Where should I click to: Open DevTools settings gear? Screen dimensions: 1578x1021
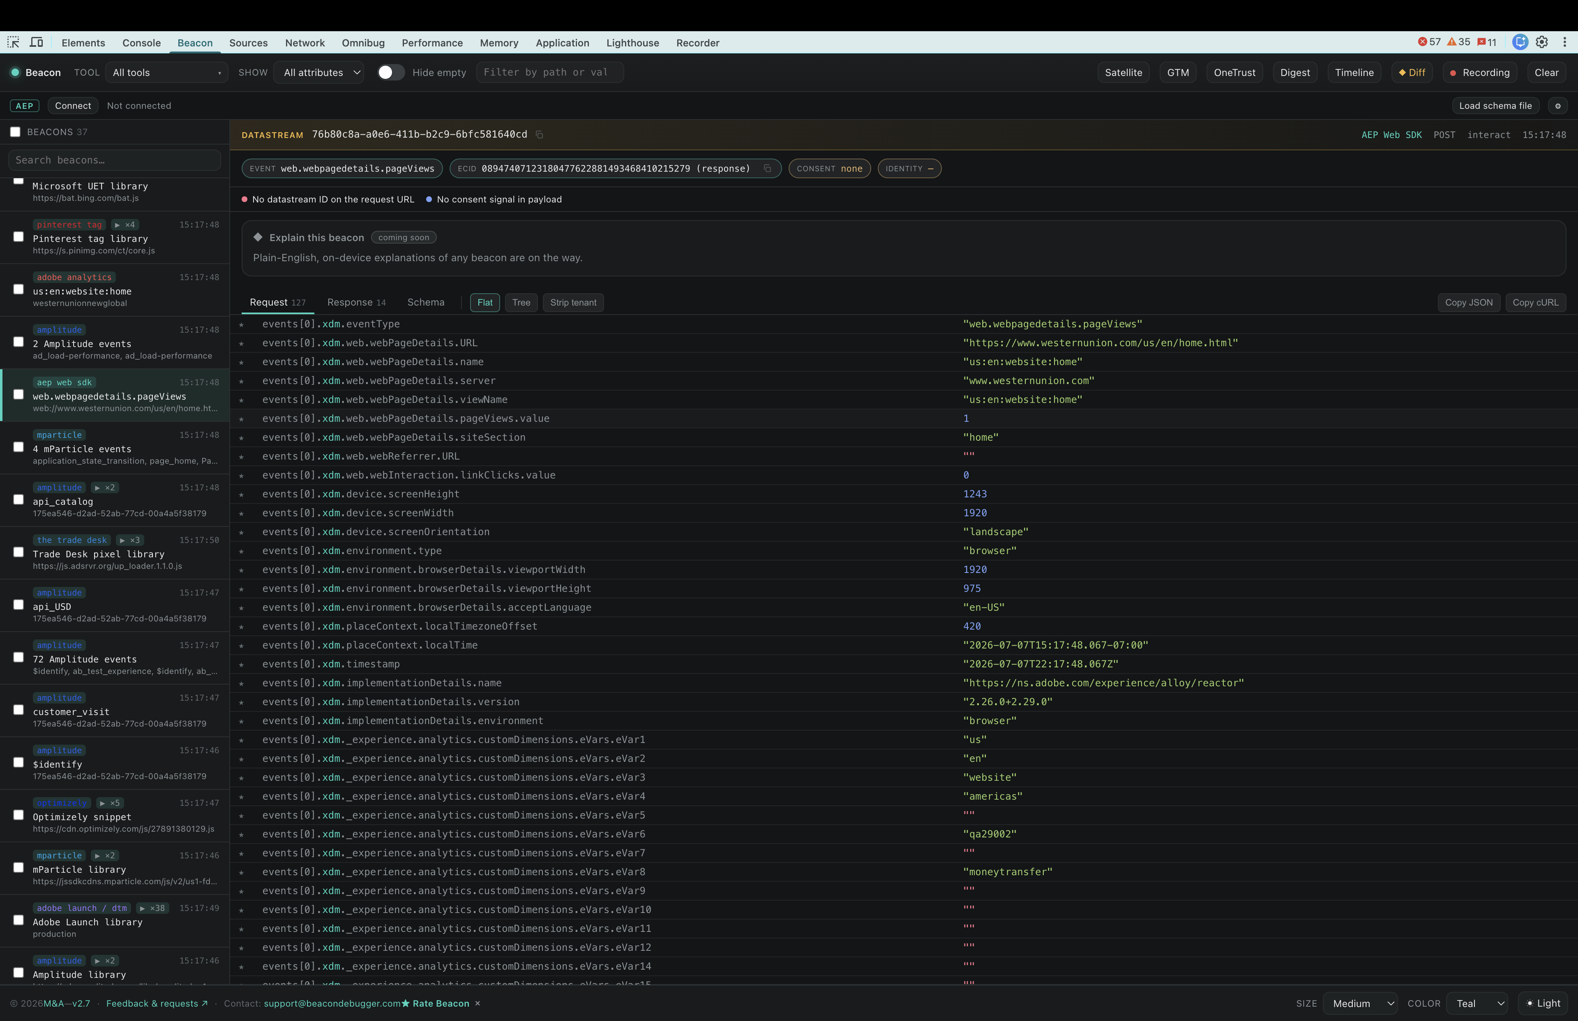coord(1542,42)
